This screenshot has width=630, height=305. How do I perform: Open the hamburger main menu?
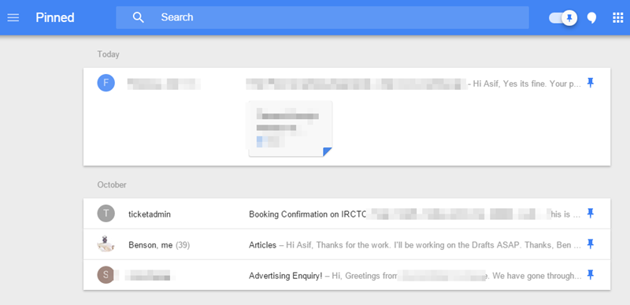coord(13,17)
